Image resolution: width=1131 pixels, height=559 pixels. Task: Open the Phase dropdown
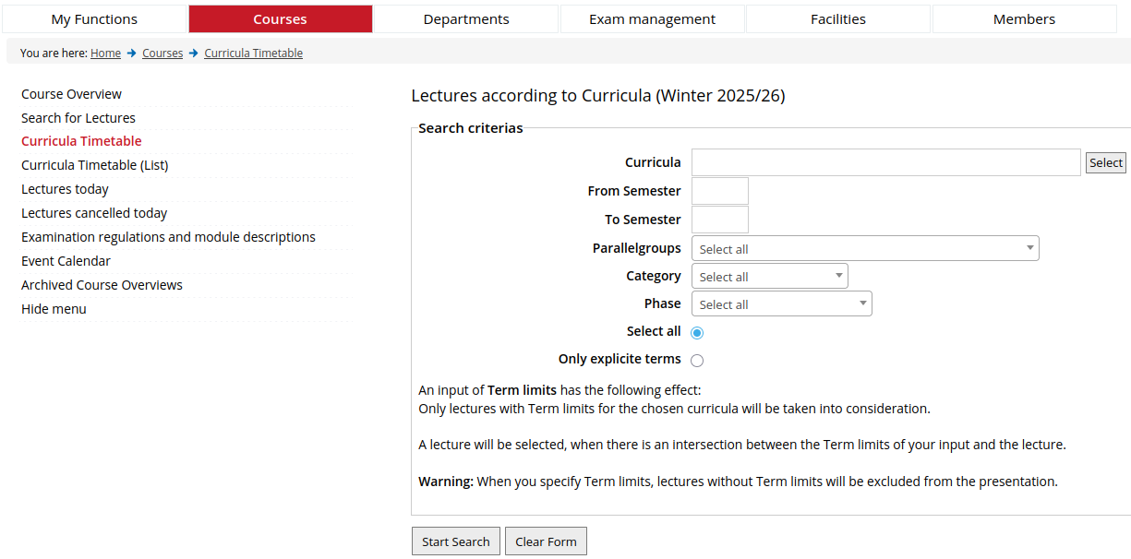coord(781,303)
